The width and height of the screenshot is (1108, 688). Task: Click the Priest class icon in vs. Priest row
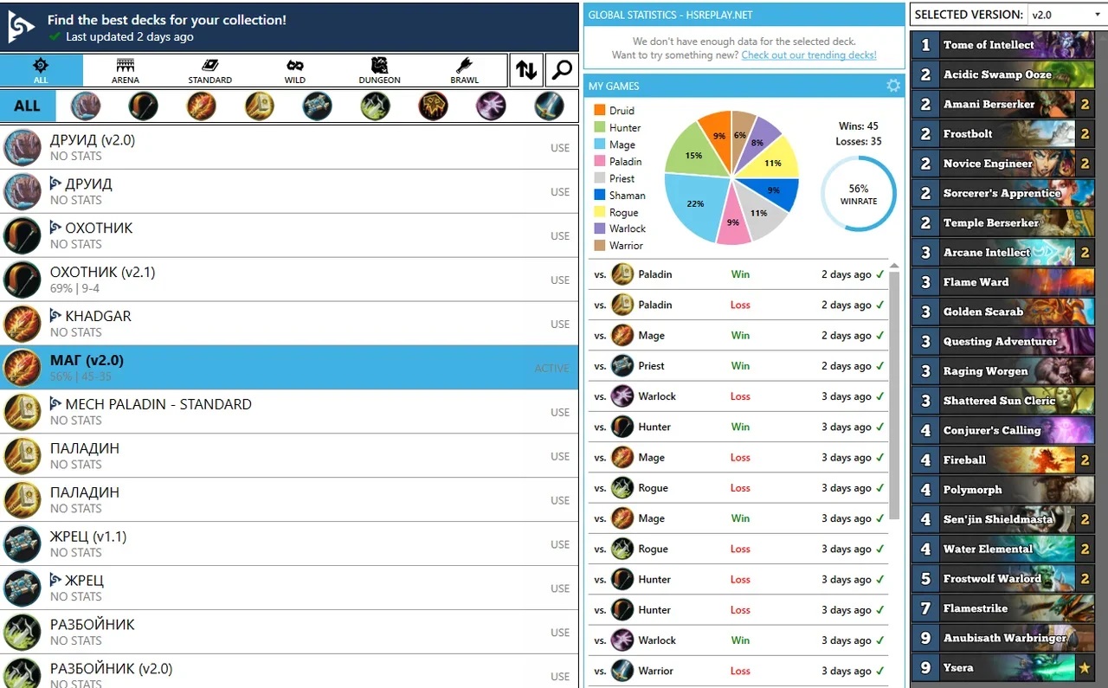[622, 366]
